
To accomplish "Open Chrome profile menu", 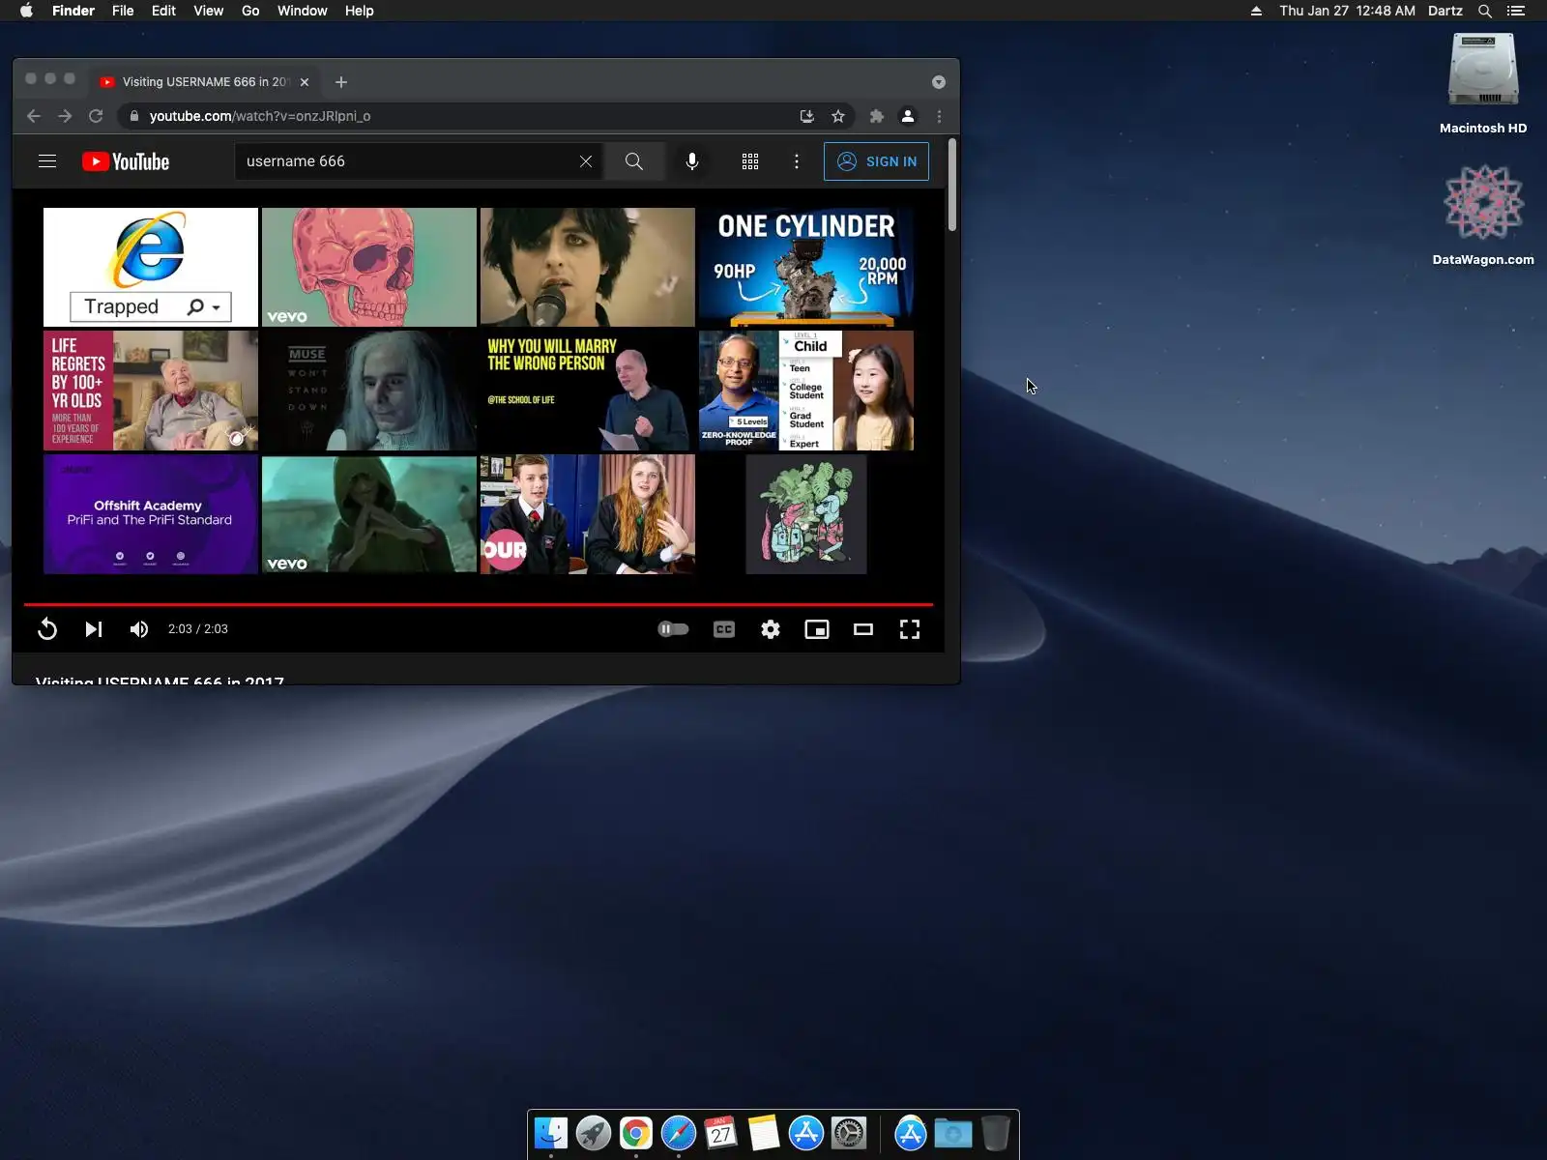I will (x=908, y=116).
